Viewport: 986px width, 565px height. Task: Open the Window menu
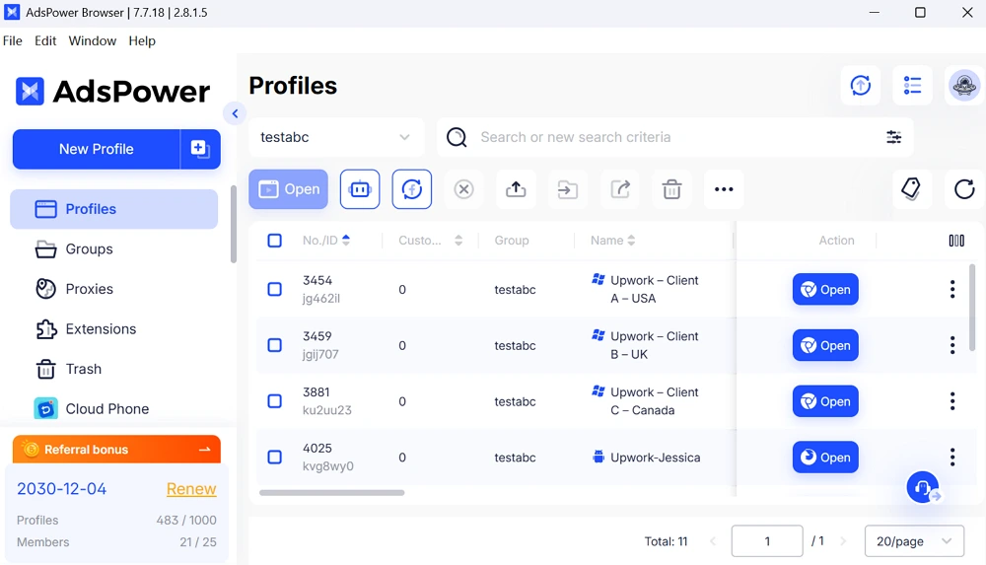pyautogui.click(x=93, y=40)
